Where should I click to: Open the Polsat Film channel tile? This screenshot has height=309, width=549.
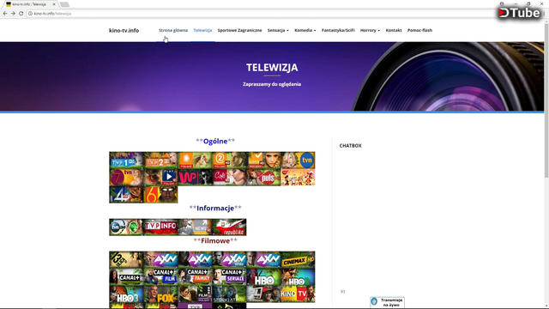(x=195, y=294)
